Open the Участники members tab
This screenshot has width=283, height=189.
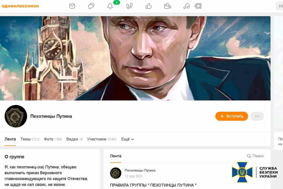(x=102, y=139)
